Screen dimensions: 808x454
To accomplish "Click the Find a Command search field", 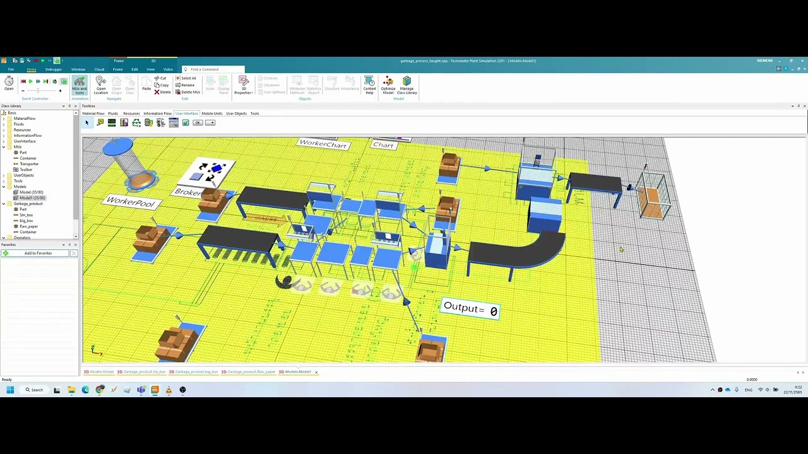I will tap(213, 69).
